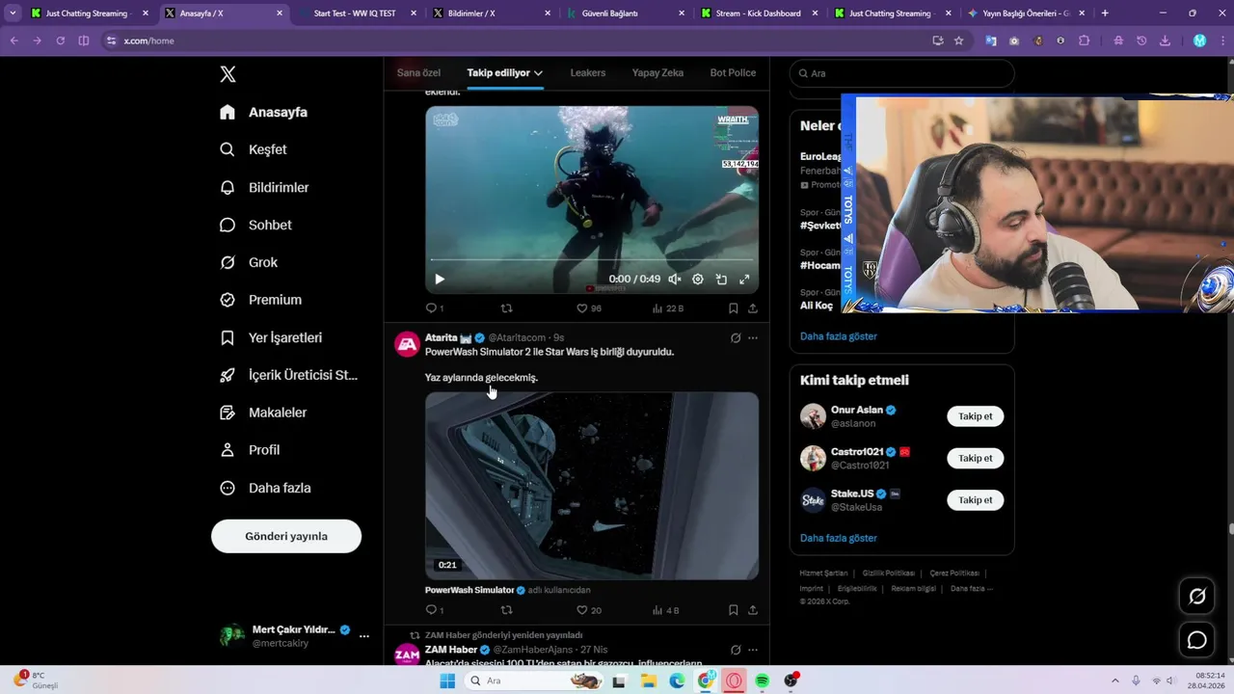This screenshot has width=1234, height=694.
Task: Enter fullscreen on the diver video
Action: tap(744, 280)
